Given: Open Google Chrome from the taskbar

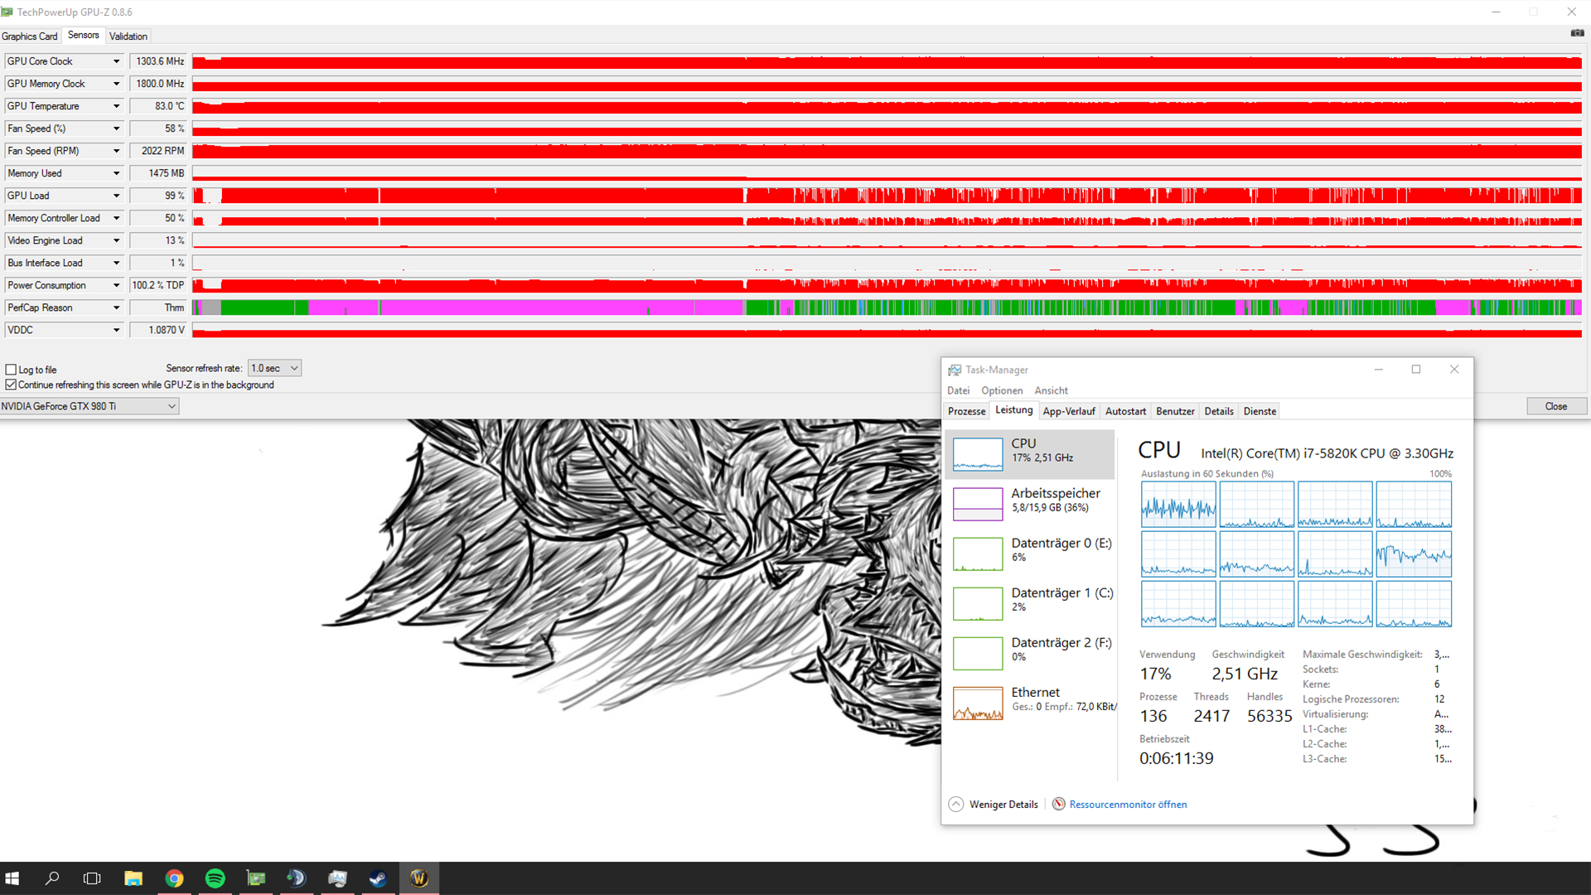Looking at the screenshot, I should pyautogui.click(x=174, y=878).
